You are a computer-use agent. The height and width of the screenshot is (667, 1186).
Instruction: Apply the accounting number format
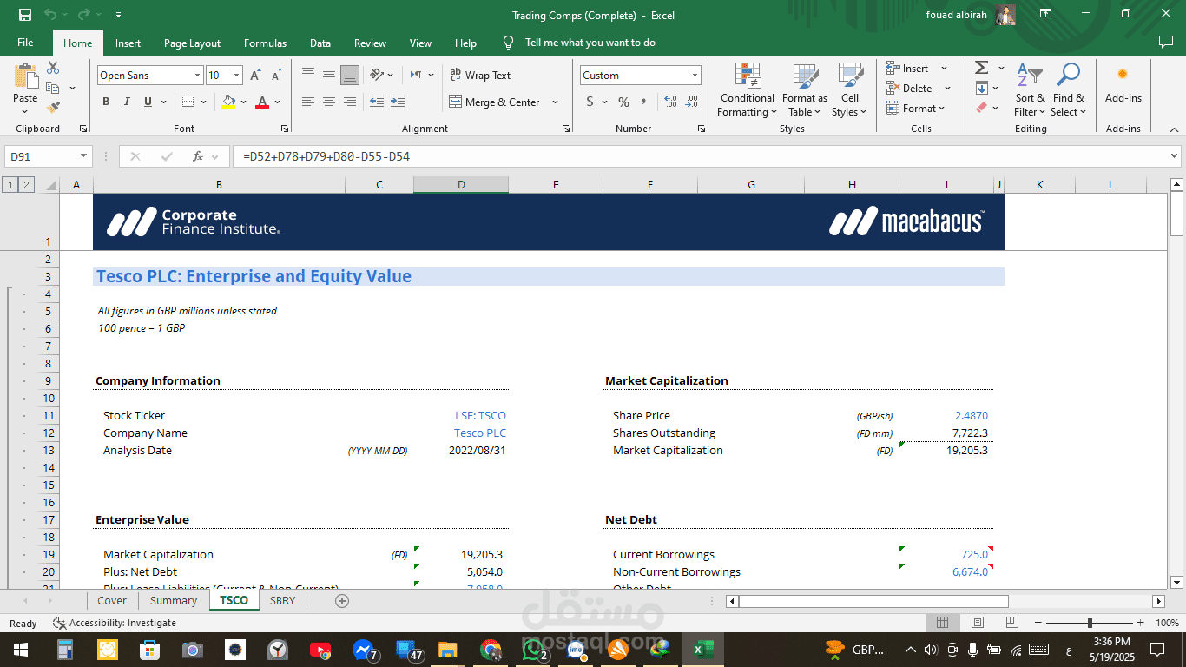click(x=590, y=102)
